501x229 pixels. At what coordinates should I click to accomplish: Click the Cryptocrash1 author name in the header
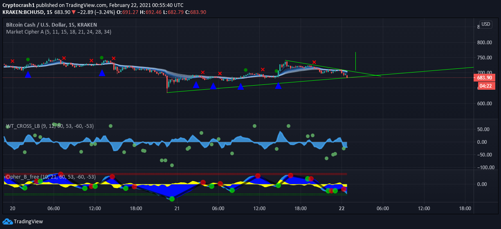pyautogui.click(x=18, y=5)
